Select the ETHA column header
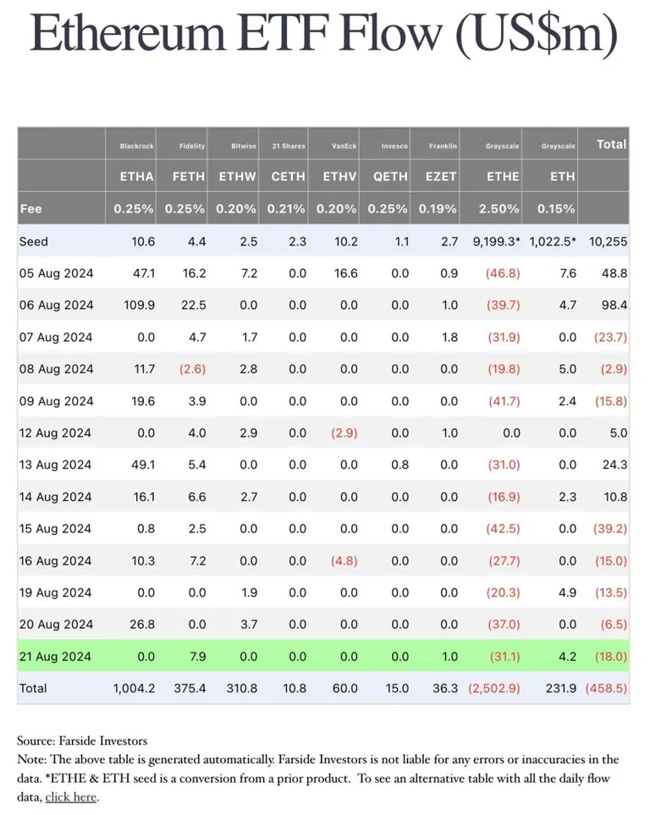 tap(137, 177)
